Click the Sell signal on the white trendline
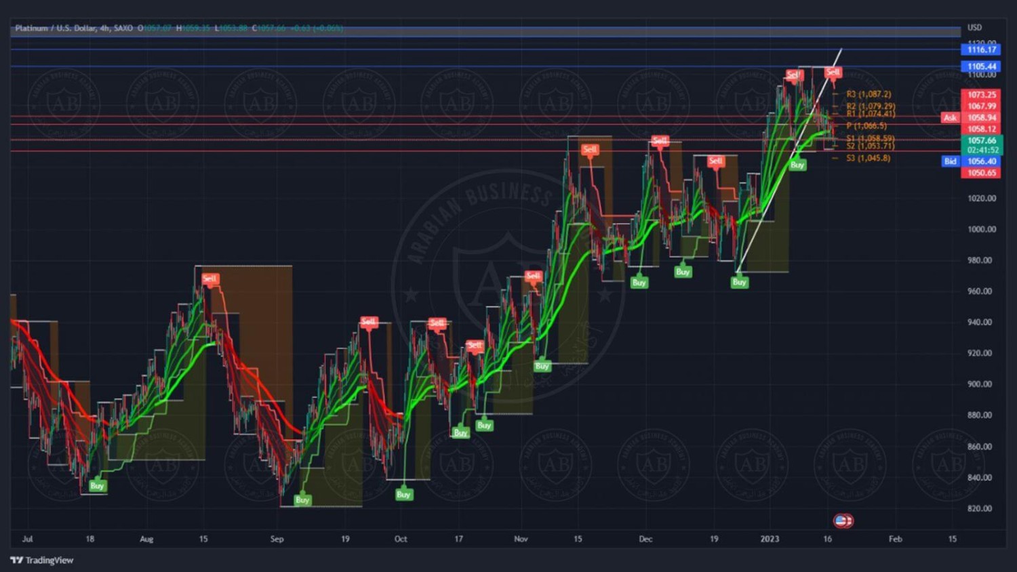The height and width of the screenshot is (572, 1017). tap(833, 73)
